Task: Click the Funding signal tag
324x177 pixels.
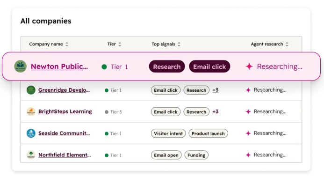Action: click(196, 155)
